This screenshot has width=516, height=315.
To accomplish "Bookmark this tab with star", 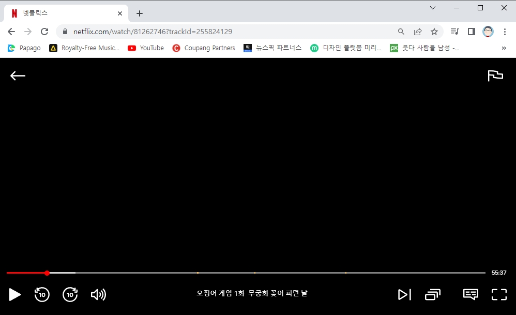I will click(x=434, y=32).
